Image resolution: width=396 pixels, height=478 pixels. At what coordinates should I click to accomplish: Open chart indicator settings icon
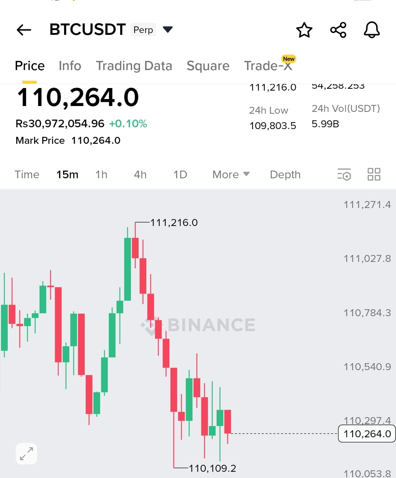pyautogui.click(x=344, y=175)
